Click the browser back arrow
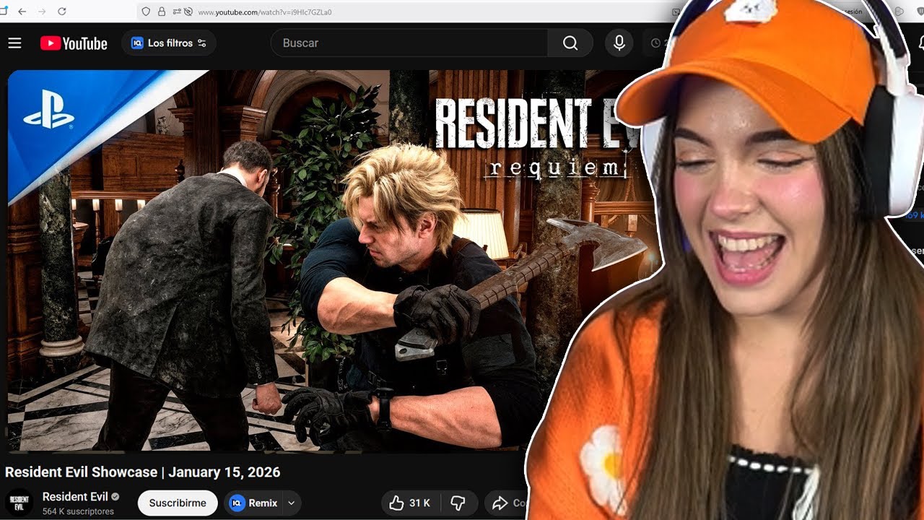 [22, 12]
